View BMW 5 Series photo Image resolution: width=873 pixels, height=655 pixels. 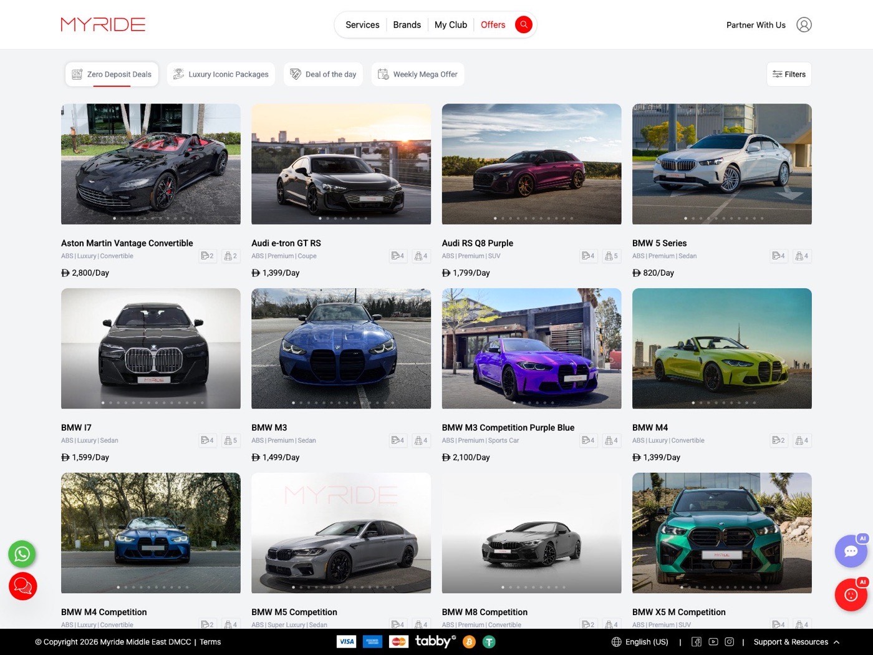click(722, 164)
